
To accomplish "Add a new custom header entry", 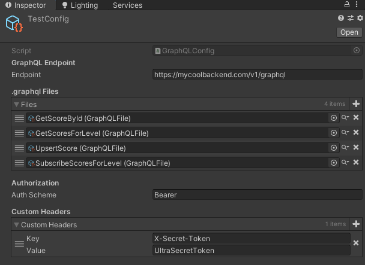I will click(355, 224).
